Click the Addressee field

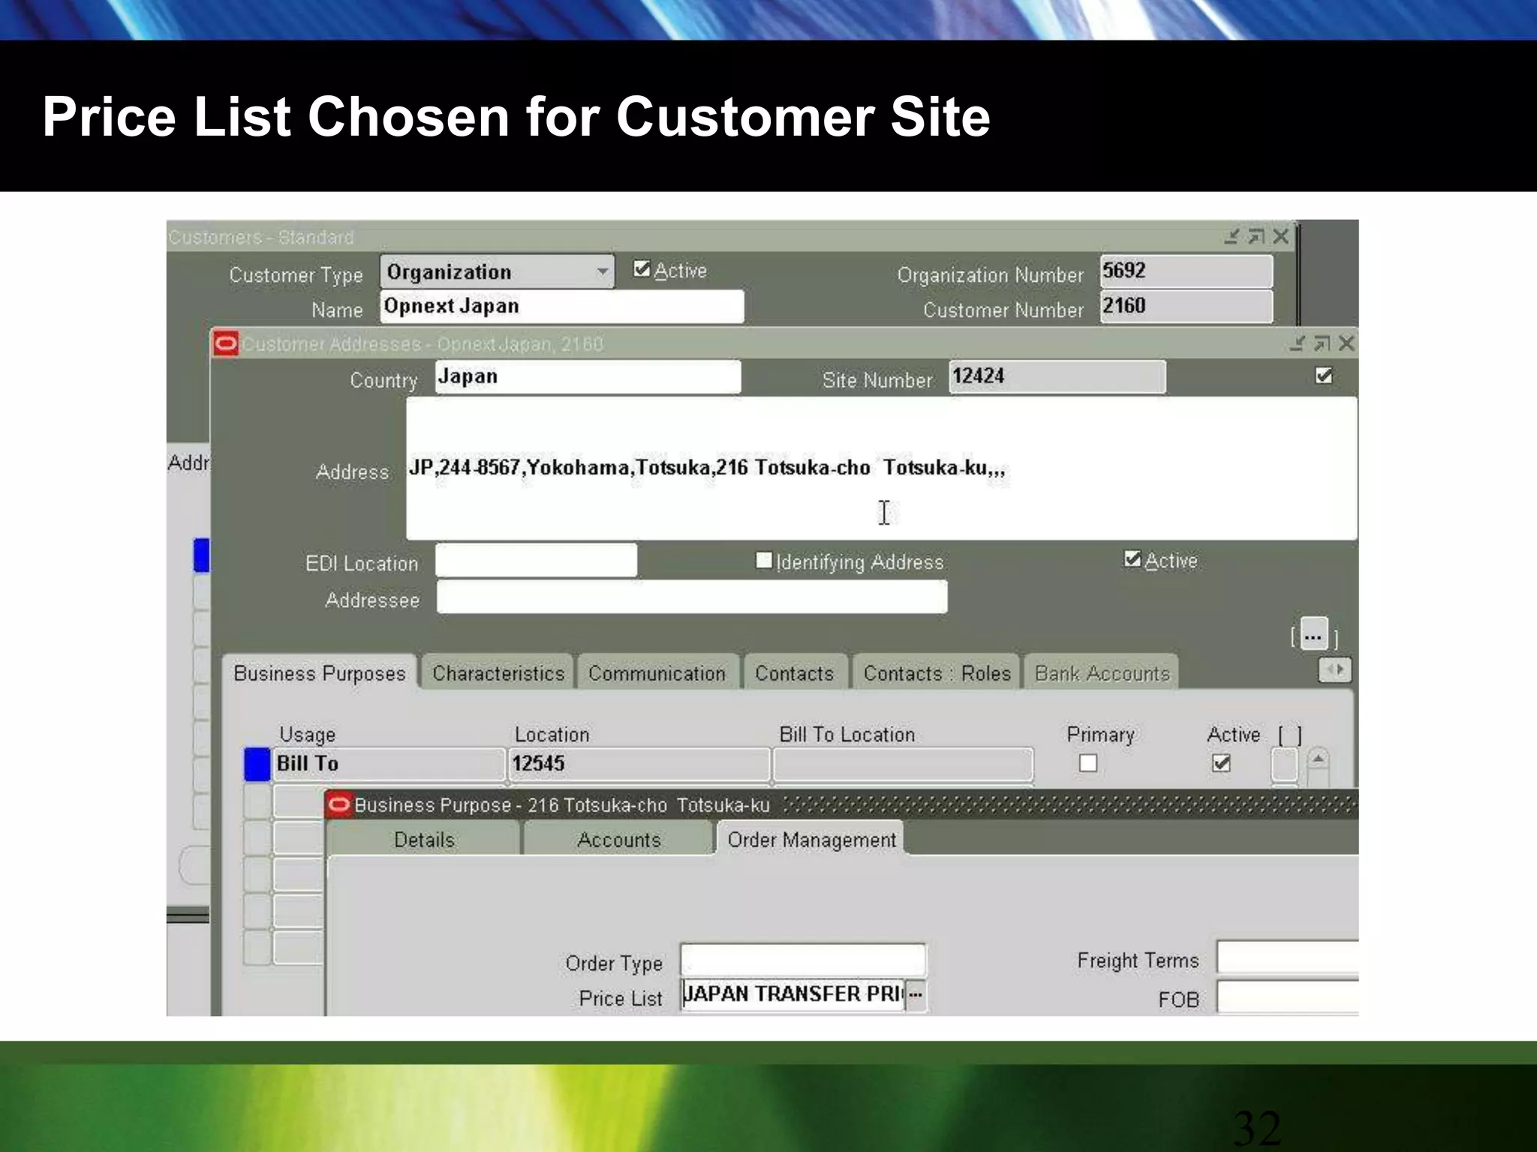[691, 597]
